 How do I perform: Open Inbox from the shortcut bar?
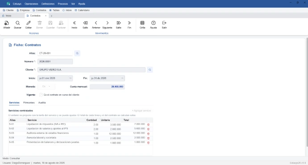(67, 10)
